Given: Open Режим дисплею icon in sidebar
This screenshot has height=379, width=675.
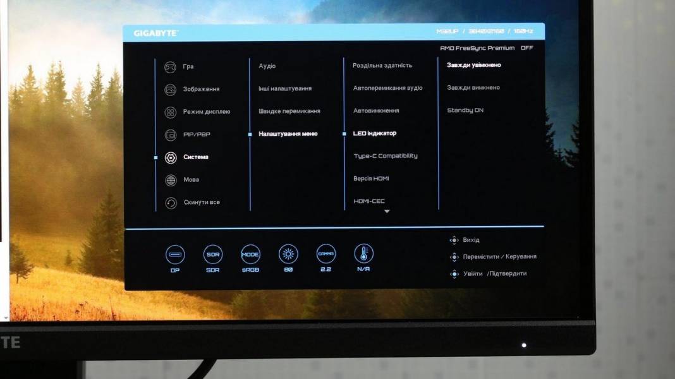Looking at the screenshot, I should [x=170, y=112].
